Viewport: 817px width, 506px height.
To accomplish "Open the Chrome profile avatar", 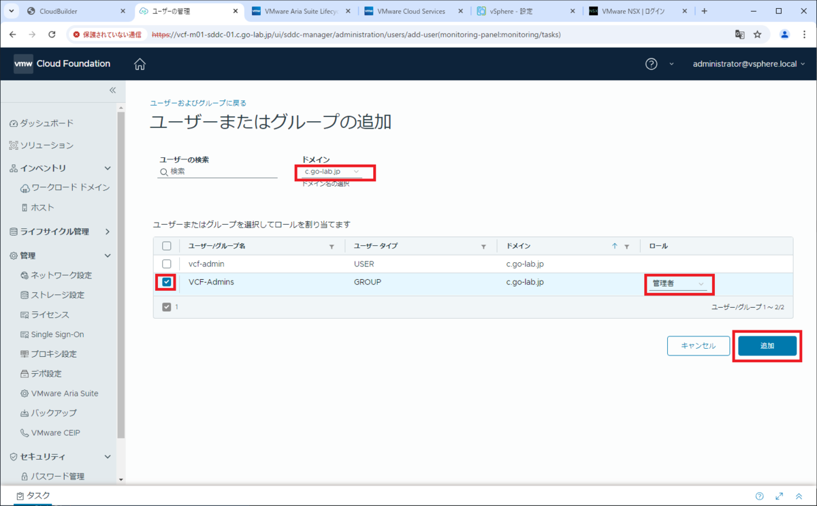I will (x=784, y=34).
